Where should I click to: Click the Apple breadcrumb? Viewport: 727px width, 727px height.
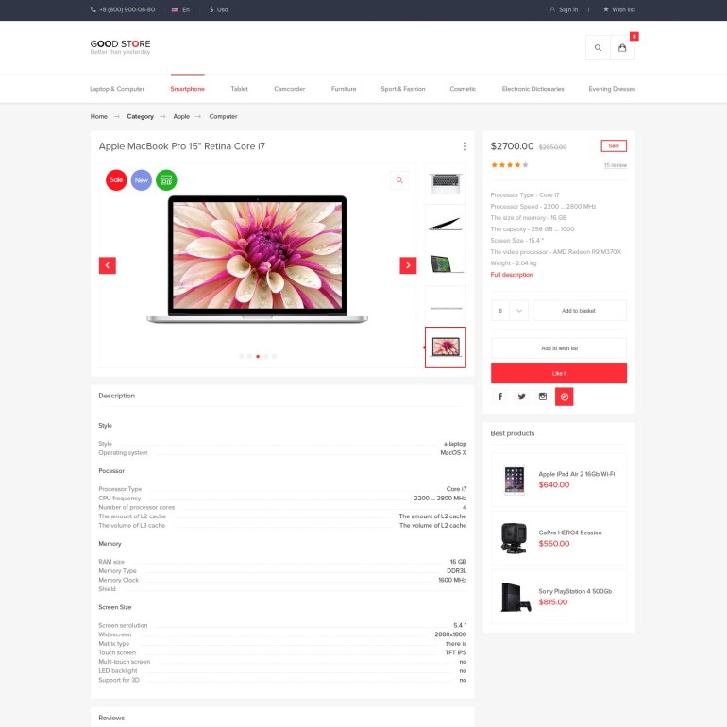[181, 116]
